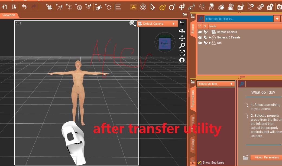Screen dimensions: 282x166
Task: Select the Rotate tool in the toolbar
Action: [x=172, y=7]
